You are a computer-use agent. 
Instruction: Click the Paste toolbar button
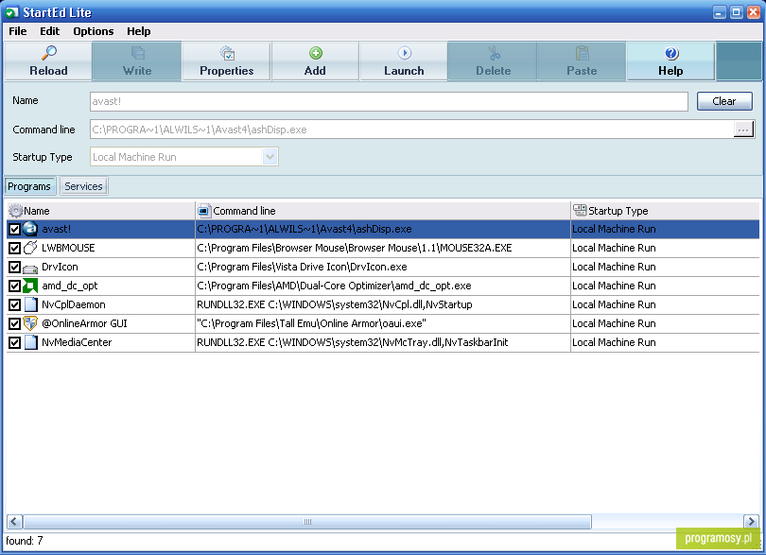pyautogui.click(x=582, y=61)
